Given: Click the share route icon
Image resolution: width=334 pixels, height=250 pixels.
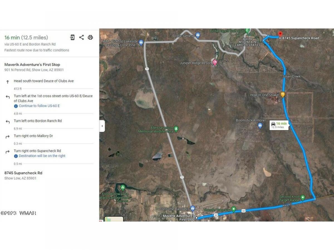Looking at the screenshot, I should tap(81, 37).
